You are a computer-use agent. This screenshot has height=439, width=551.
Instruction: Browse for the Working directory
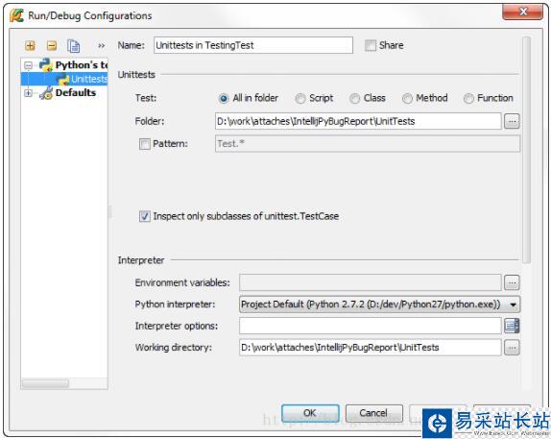(x=512, y=348)
